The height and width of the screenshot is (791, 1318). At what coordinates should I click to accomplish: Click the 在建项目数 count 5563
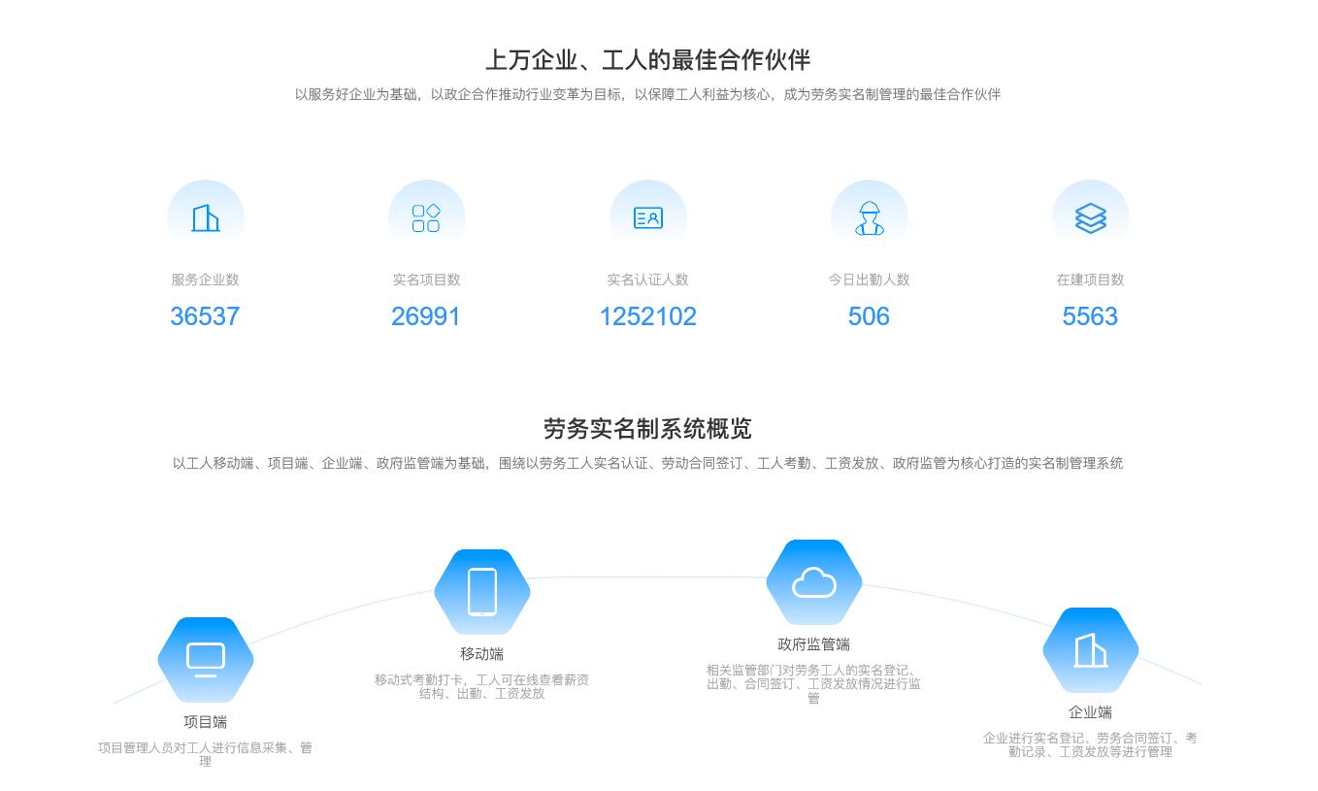(x=1090, y=316)
